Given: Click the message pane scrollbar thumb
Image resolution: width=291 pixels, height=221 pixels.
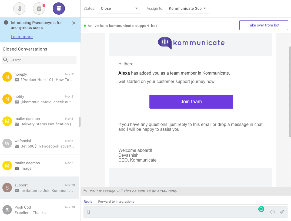Looking at the screenshot, I should coord(290,92).
